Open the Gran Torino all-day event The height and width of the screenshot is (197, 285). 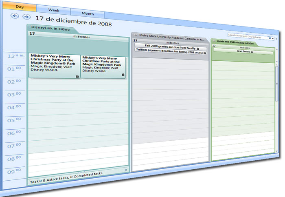coord(243,51)
